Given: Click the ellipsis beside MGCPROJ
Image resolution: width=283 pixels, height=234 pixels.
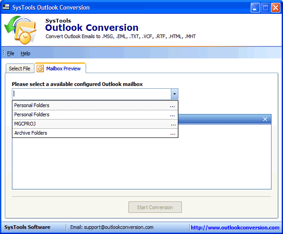Looking at the screenshot, I should click(173, 124).
